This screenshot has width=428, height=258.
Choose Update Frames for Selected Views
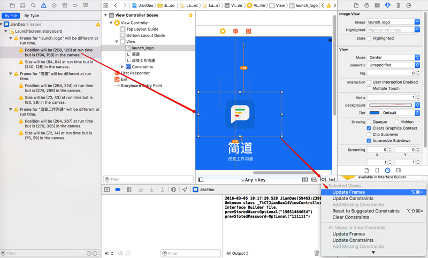tap(373, 192)
